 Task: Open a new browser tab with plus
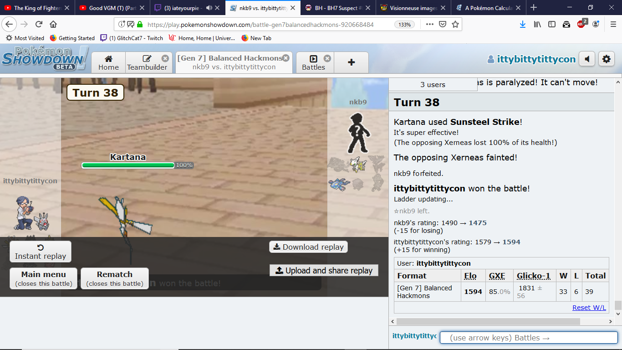(534, 8)
